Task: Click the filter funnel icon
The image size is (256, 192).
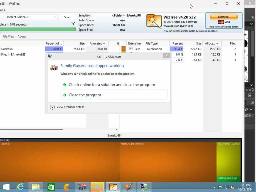Action: tap(73, 24)
